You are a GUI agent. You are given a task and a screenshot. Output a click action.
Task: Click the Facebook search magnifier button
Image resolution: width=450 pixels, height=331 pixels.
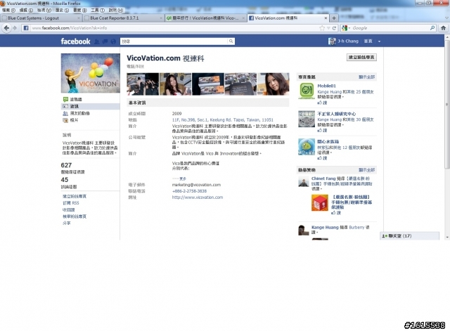tap(231, 41)
